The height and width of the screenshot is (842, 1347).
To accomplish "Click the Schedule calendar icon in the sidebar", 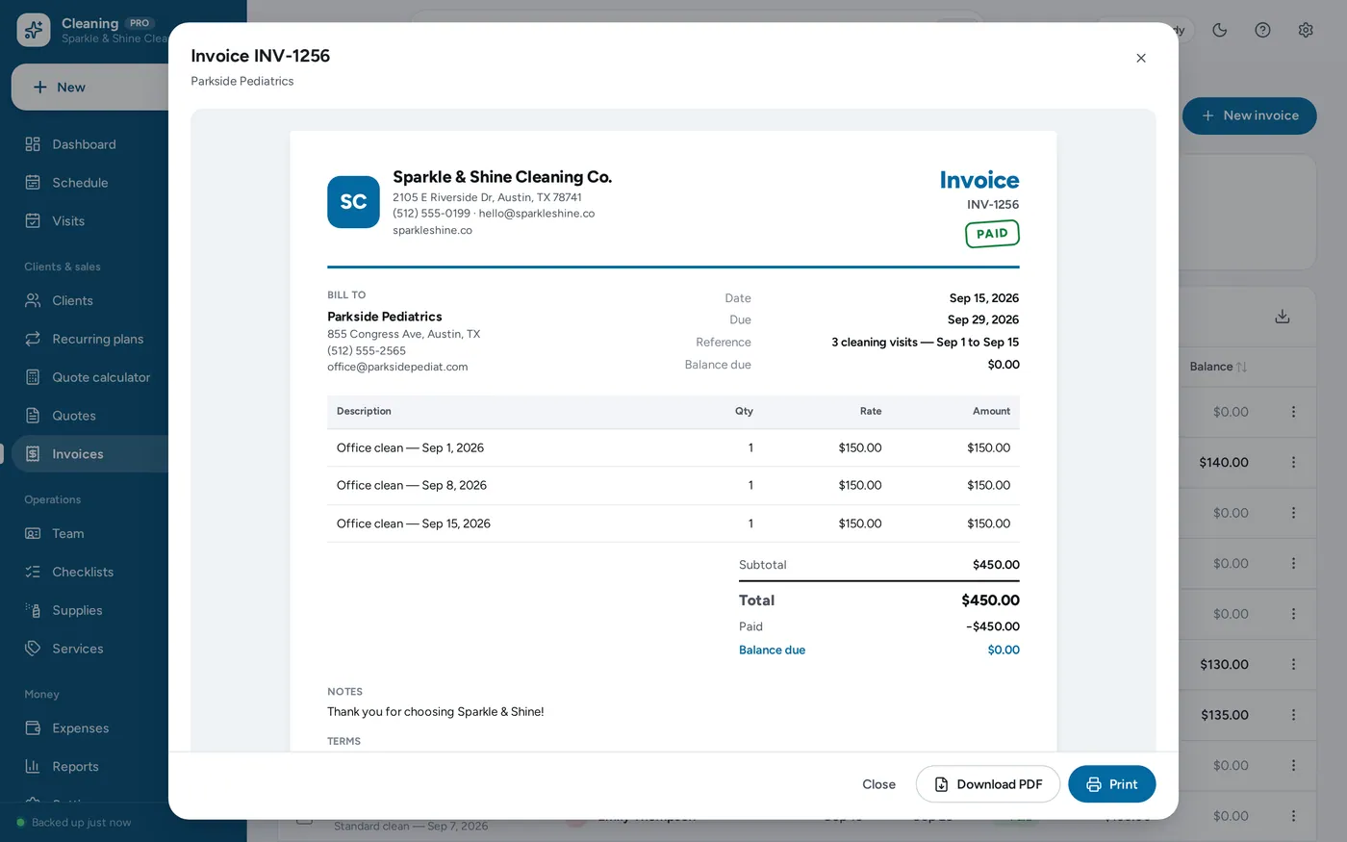I will click(x=33, y=183).
